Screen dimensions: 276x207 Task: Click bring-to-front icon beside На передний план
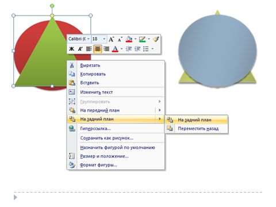(72, 110)
